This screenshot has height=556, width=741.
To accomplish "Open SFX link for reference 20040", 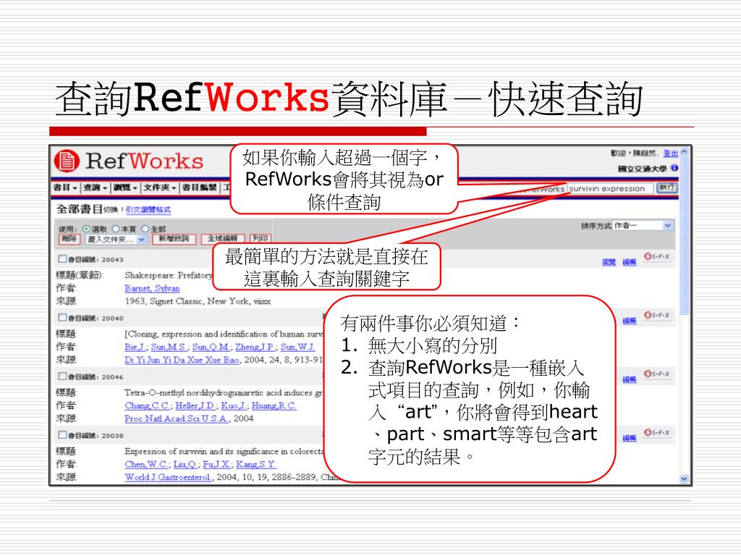I will pos(657,315).
